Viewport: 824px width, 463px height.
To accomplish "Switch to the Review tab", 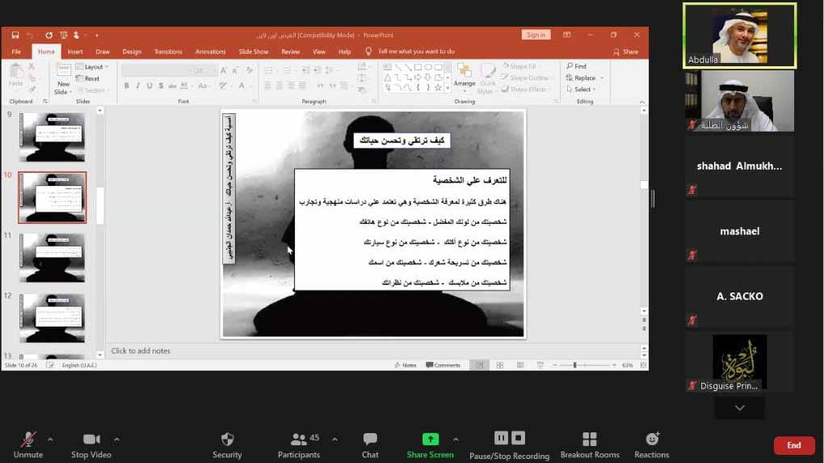I will pos(291,52).
